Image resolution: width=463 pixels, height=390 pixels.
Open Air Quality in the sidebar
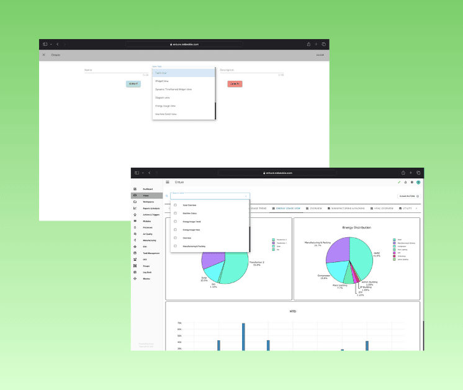[x=146, y=234]
